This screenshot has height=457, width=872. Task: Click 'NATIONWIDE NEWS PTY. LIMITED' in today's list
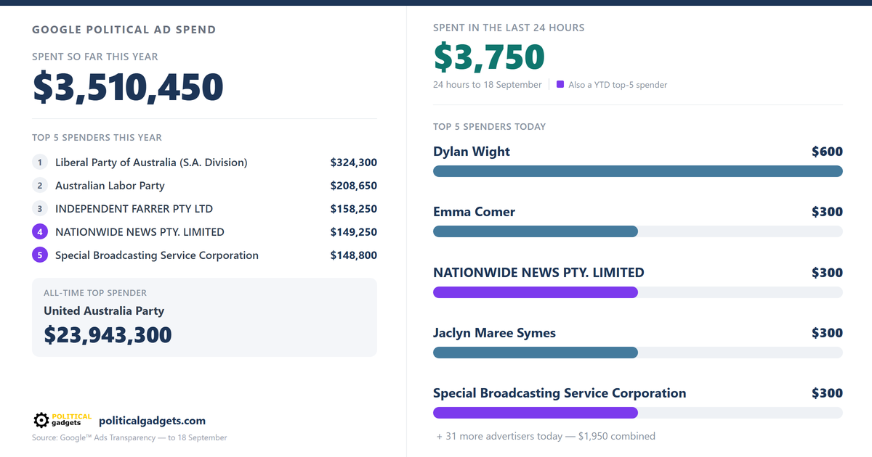[x=538, y=273]
